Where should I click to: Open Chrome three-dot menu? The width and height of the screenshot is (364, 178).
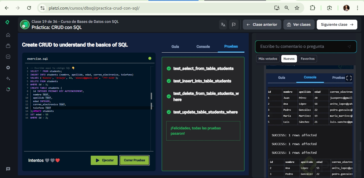pos(358,8)
